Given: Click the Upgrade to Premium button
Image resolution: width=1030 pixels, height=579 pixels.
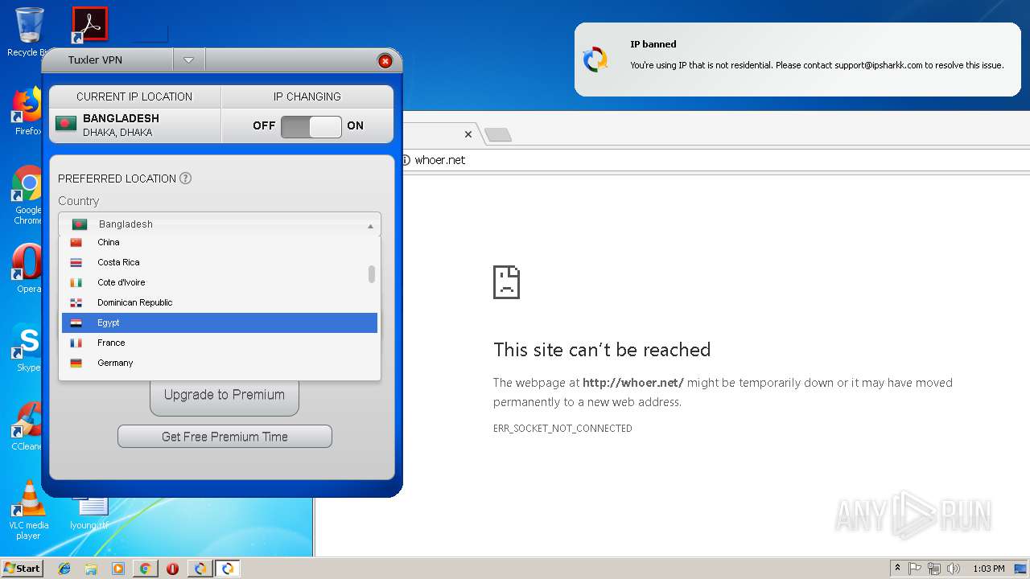Looking at the screenshot, I should click(x=225, y=395).
